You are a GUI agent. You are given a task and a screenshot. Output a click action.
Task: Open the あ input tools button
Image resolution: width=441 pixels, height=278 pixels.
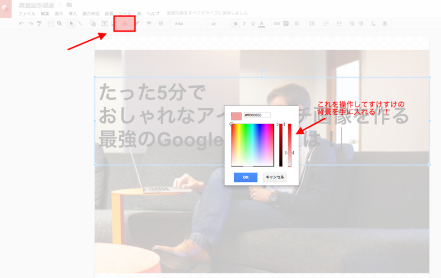385,24
